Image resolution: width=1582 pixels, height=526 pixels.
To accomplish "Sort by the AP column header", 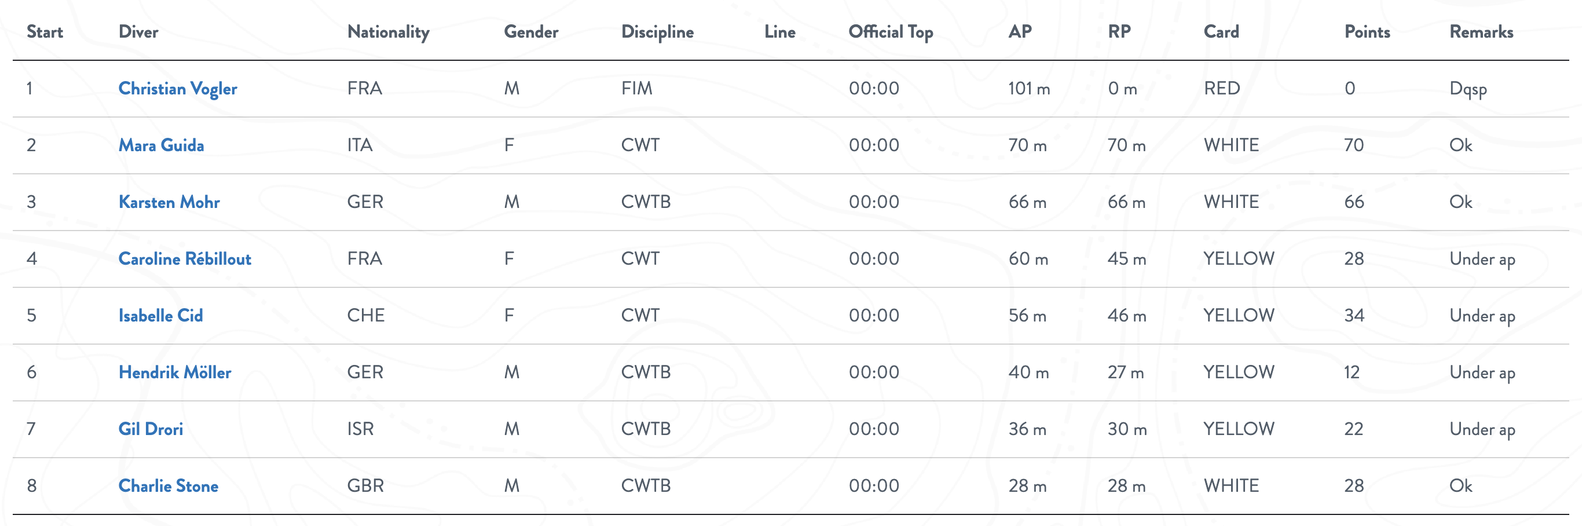I will click(1020, 32).
